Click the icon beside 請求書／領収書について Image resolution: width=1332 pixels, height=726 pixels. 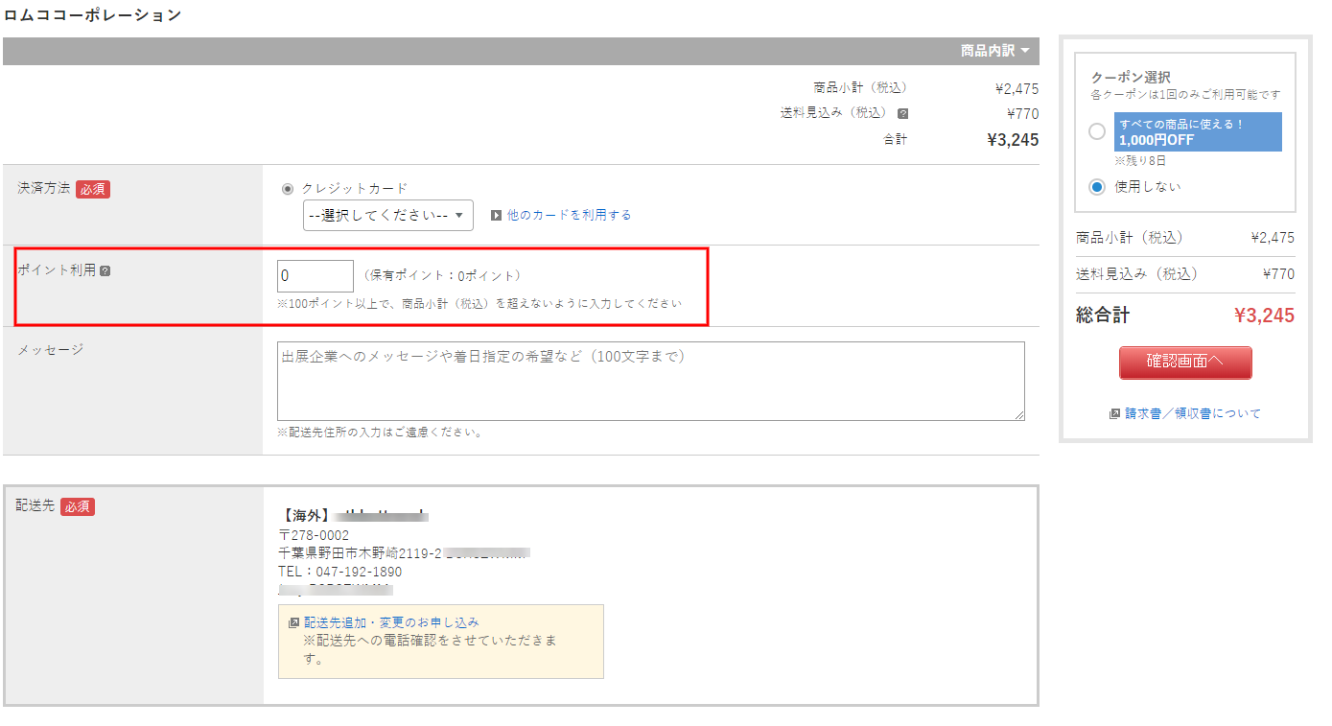[x=1114, y=414]
